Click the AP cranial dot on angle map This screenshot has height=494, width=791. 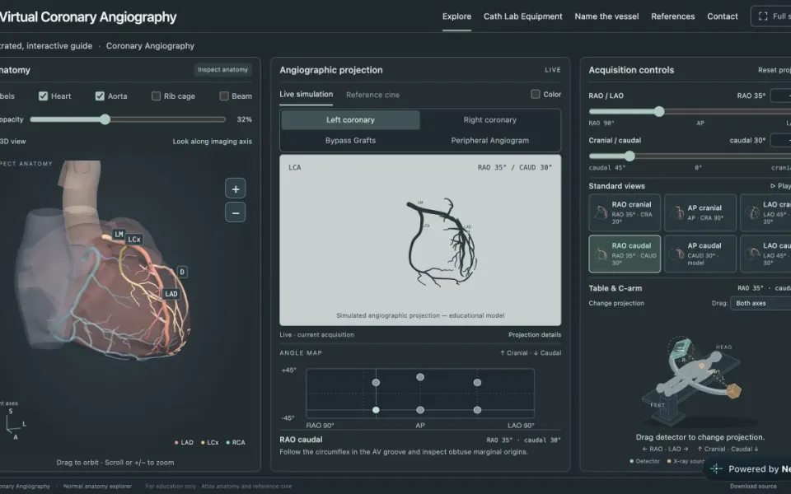[420, 377]
